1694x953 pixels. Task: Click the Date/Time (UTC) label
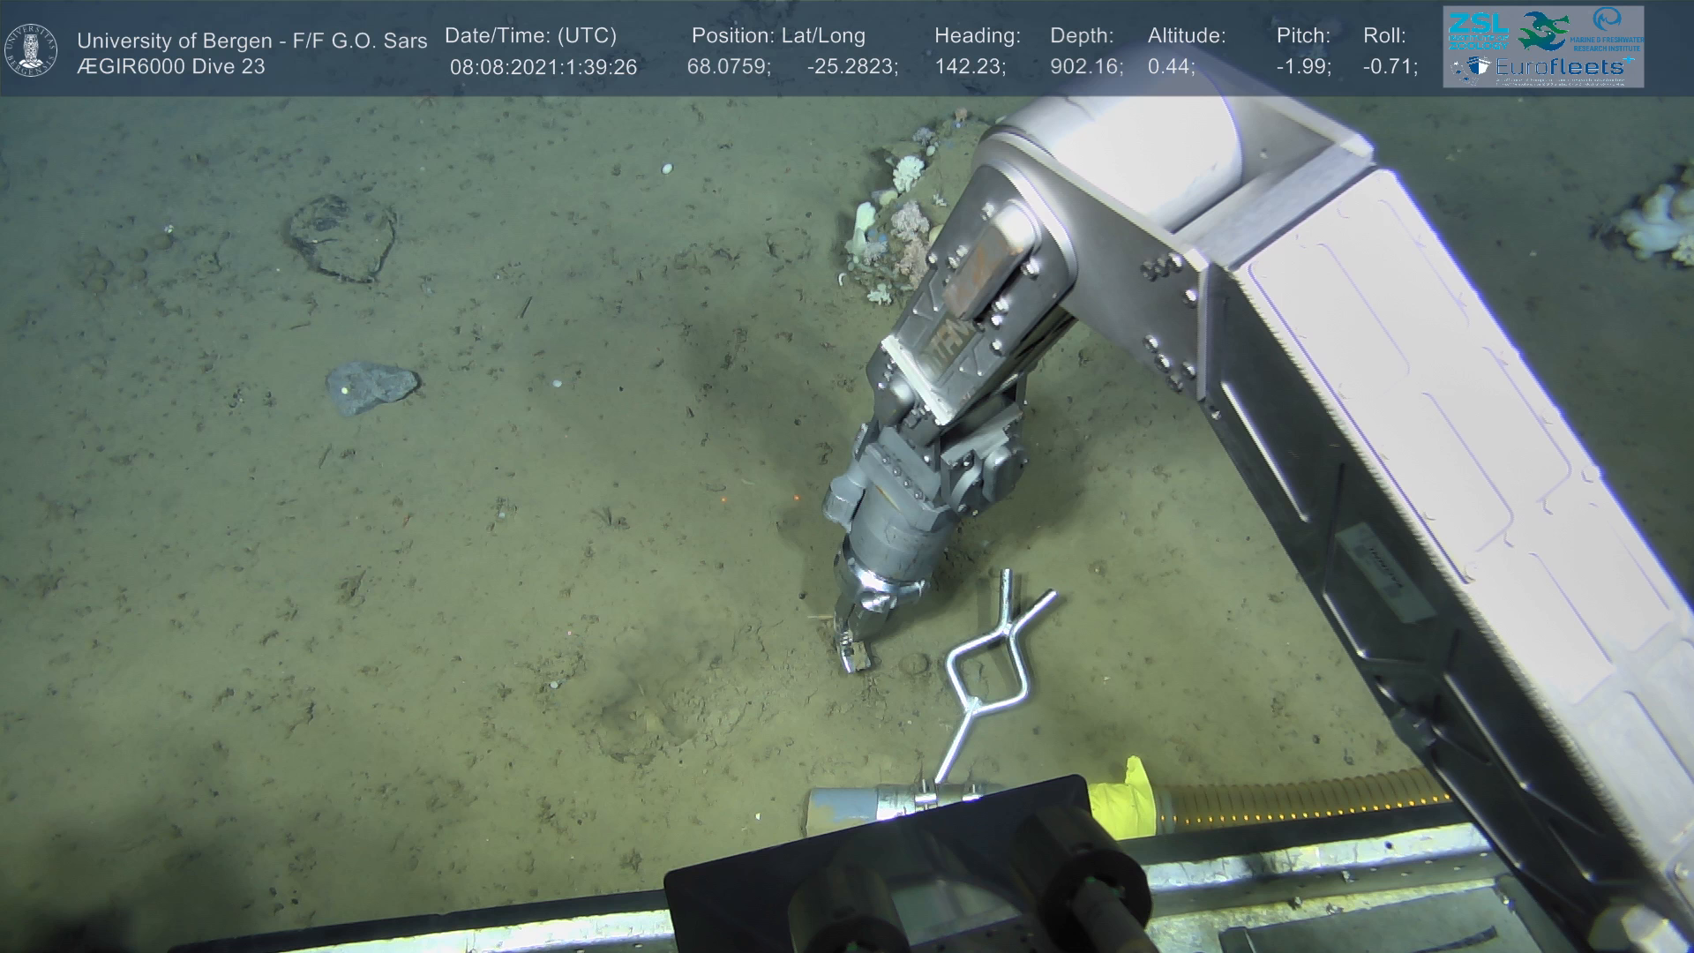530,36
